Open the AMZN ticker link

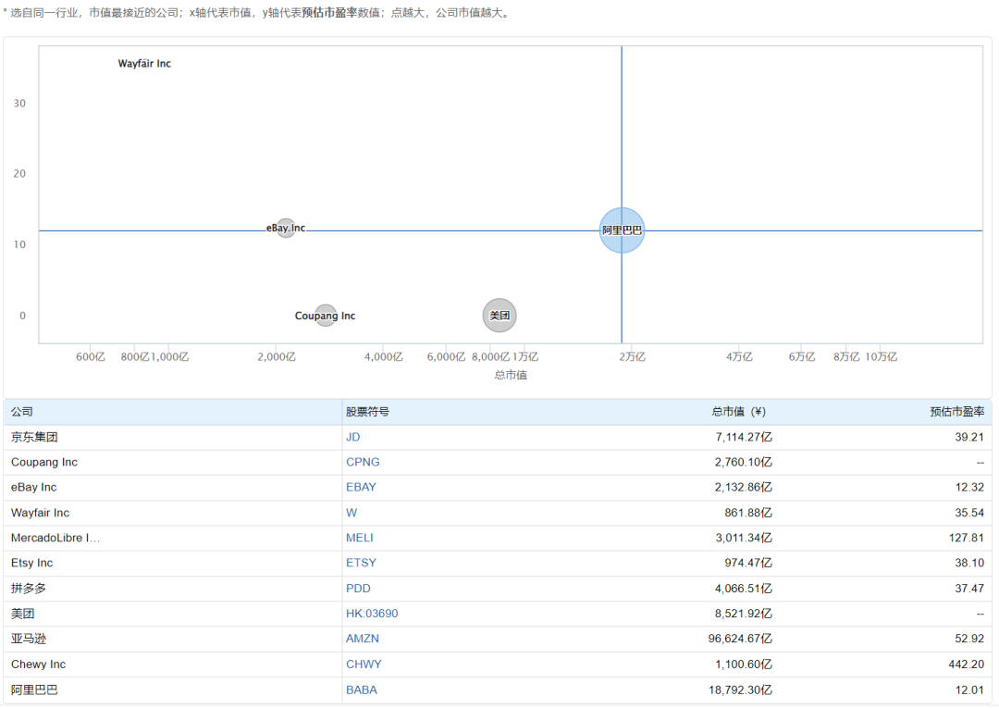(x=363, y=639)
